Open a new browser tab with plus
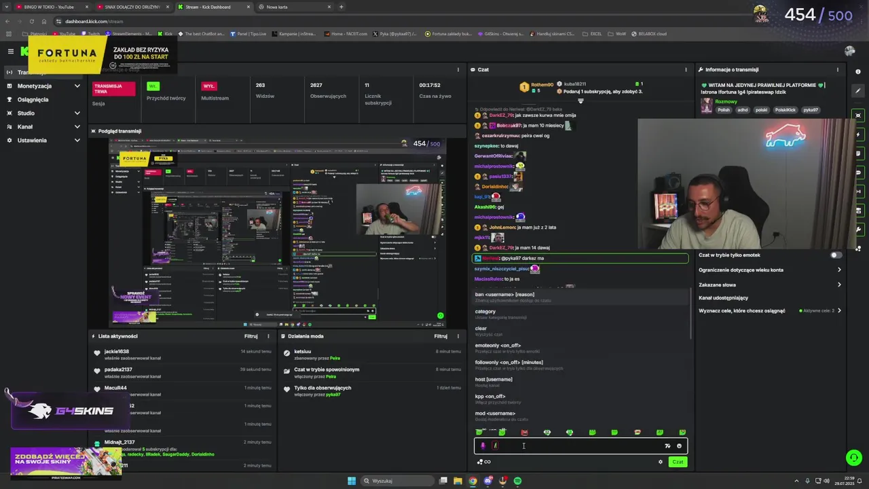This screenshot has height=489, width=869. click(341, 7)
